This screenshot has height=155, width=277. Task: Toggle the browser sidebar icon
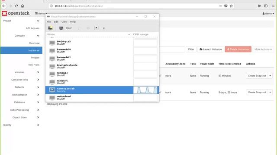click(x=266, y=6)
